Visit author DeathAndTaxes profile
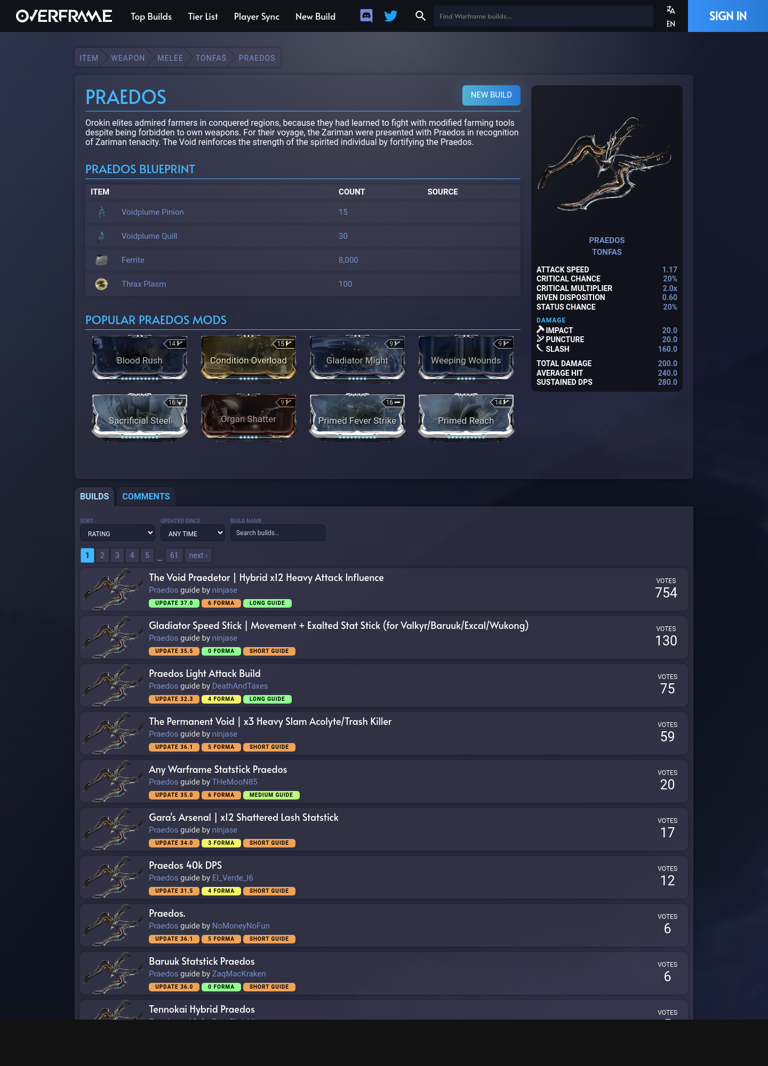 pos(240,686)
